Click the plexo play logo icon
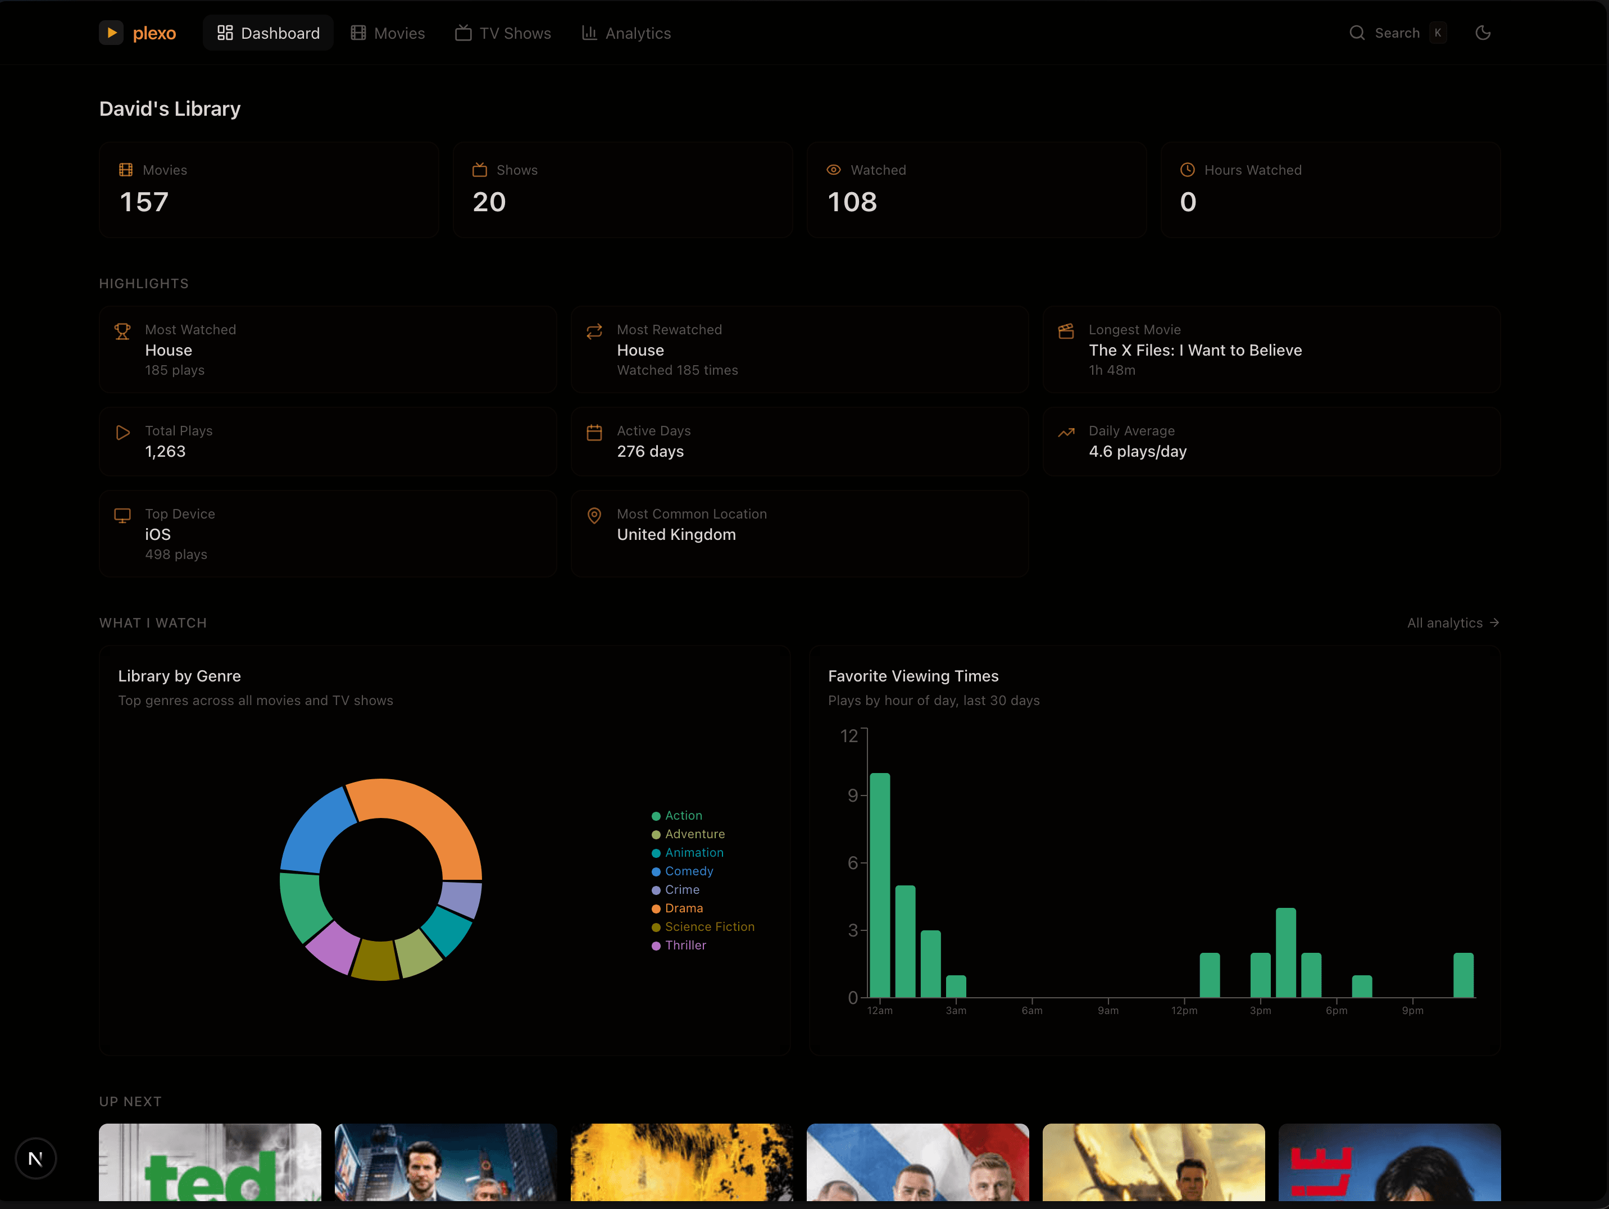 click(x=111, y=33)
